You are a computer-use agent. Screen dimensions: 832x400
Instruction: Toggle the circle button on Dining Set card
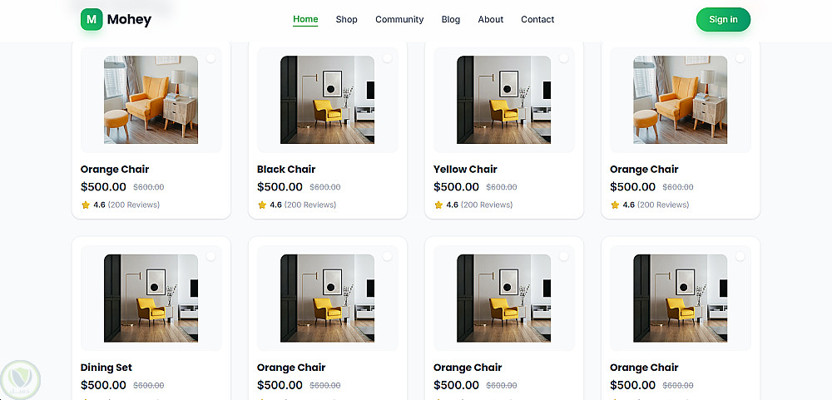click(x=210, y=256)
